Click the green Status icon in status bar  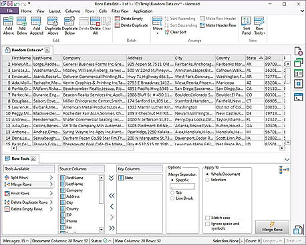point(105,240)
